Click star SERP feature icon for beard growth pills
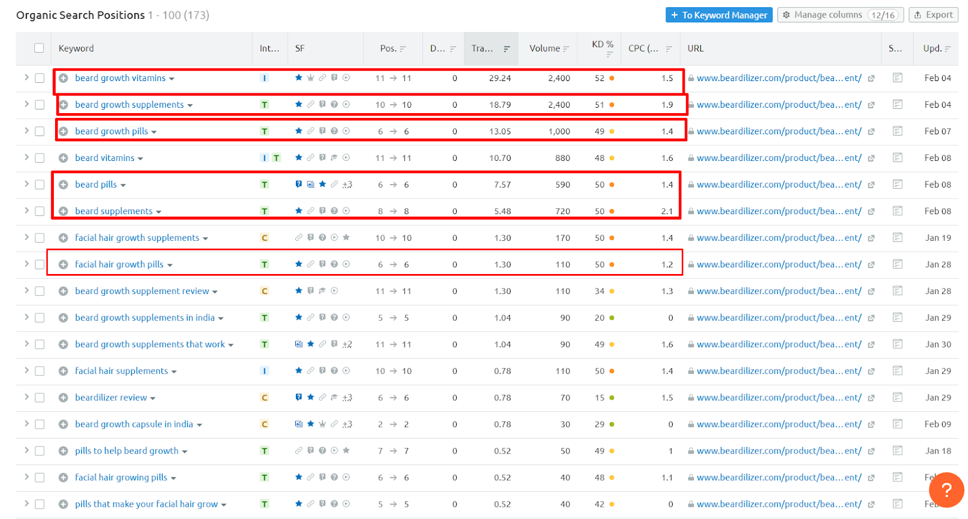Image resolution: width=968 pixels, height=519 pixels. pos(298,131)
